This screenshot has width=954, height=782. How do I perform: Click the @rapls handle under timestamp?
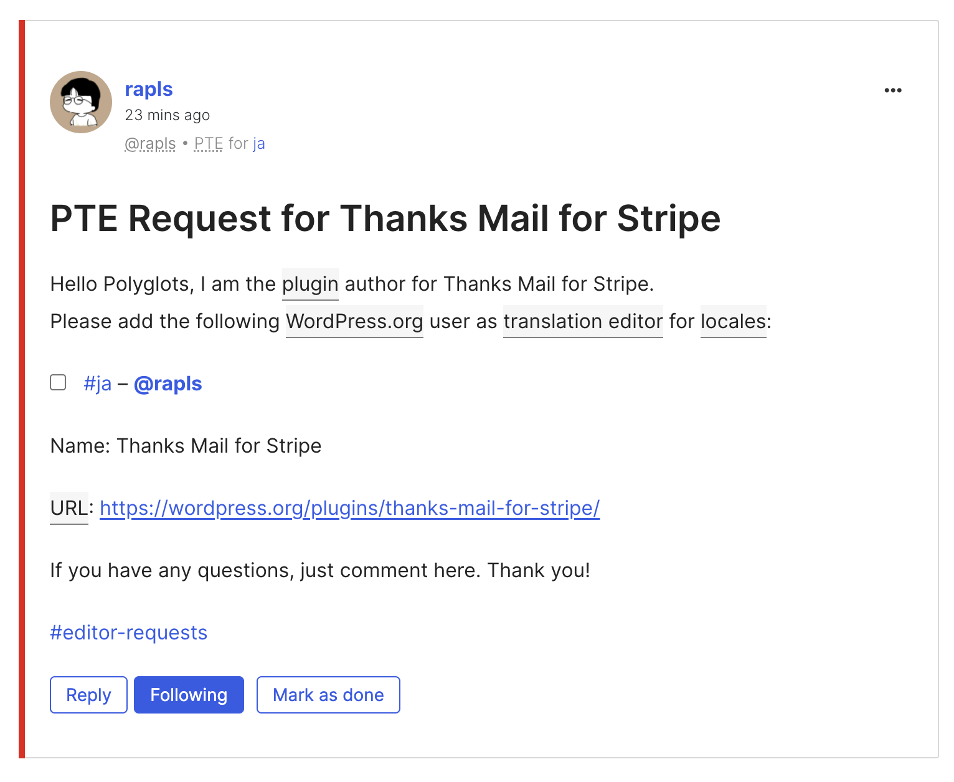(150, 144)
